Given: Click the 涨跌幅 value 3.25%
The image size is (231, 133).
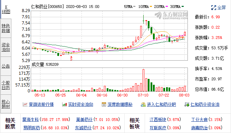Looking at the screenshot, I should 217,38.
